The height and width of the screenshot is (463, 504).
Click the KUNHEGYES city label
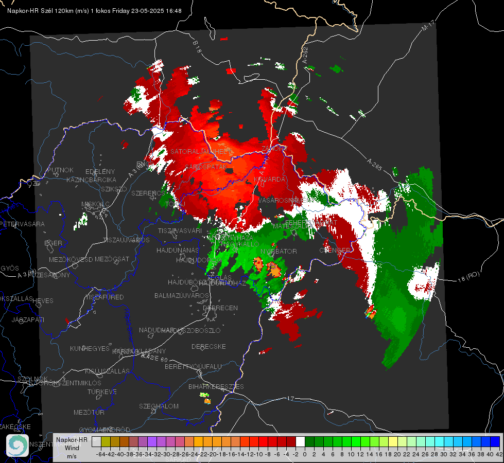tap(90, 349)
